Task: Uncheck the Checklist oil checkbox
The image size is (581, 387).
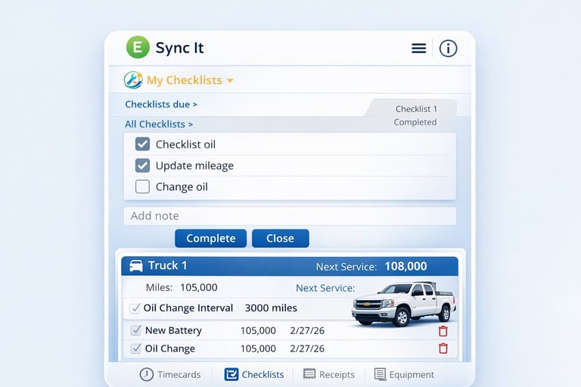Action: [x=142, y=144]
